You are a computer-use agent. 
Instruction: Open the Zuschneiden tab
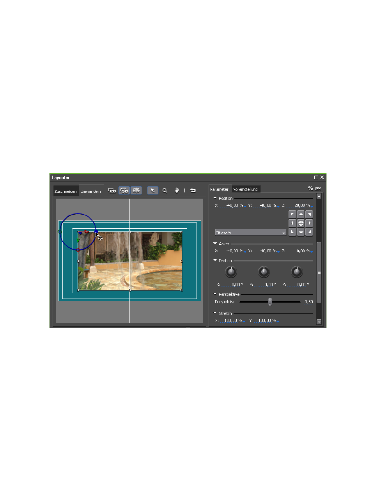coord(66,191)
